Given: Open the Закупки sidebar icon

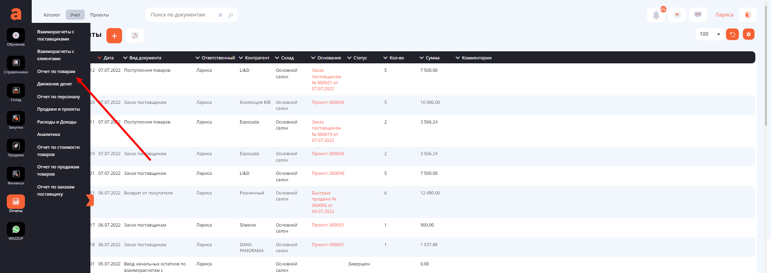Looking at the screenshot, I should (16, 120).
